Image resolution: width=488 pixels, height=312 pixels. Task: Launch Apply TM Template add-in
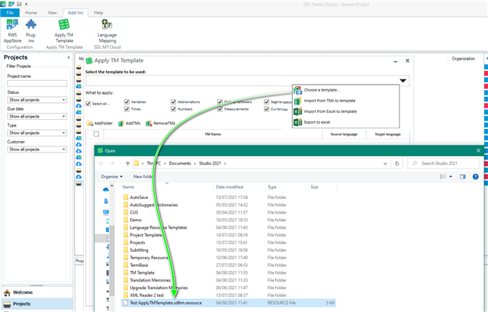tap(64, 31)
